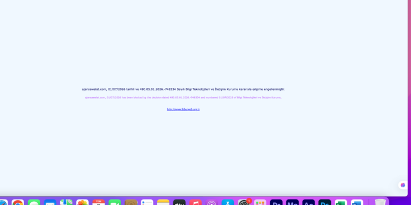411x205 pixels.
Task: Open the Messages app icon
Action: click(34, 202)
